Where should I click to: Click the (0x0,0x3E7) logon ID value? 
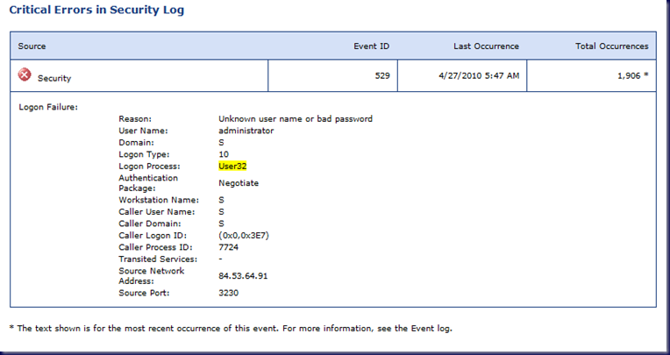pos(244,236)
